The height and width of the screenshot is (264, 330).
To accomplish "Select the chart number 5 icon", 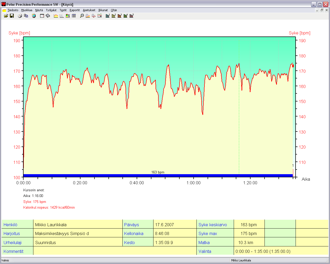I will click(131, 16).
